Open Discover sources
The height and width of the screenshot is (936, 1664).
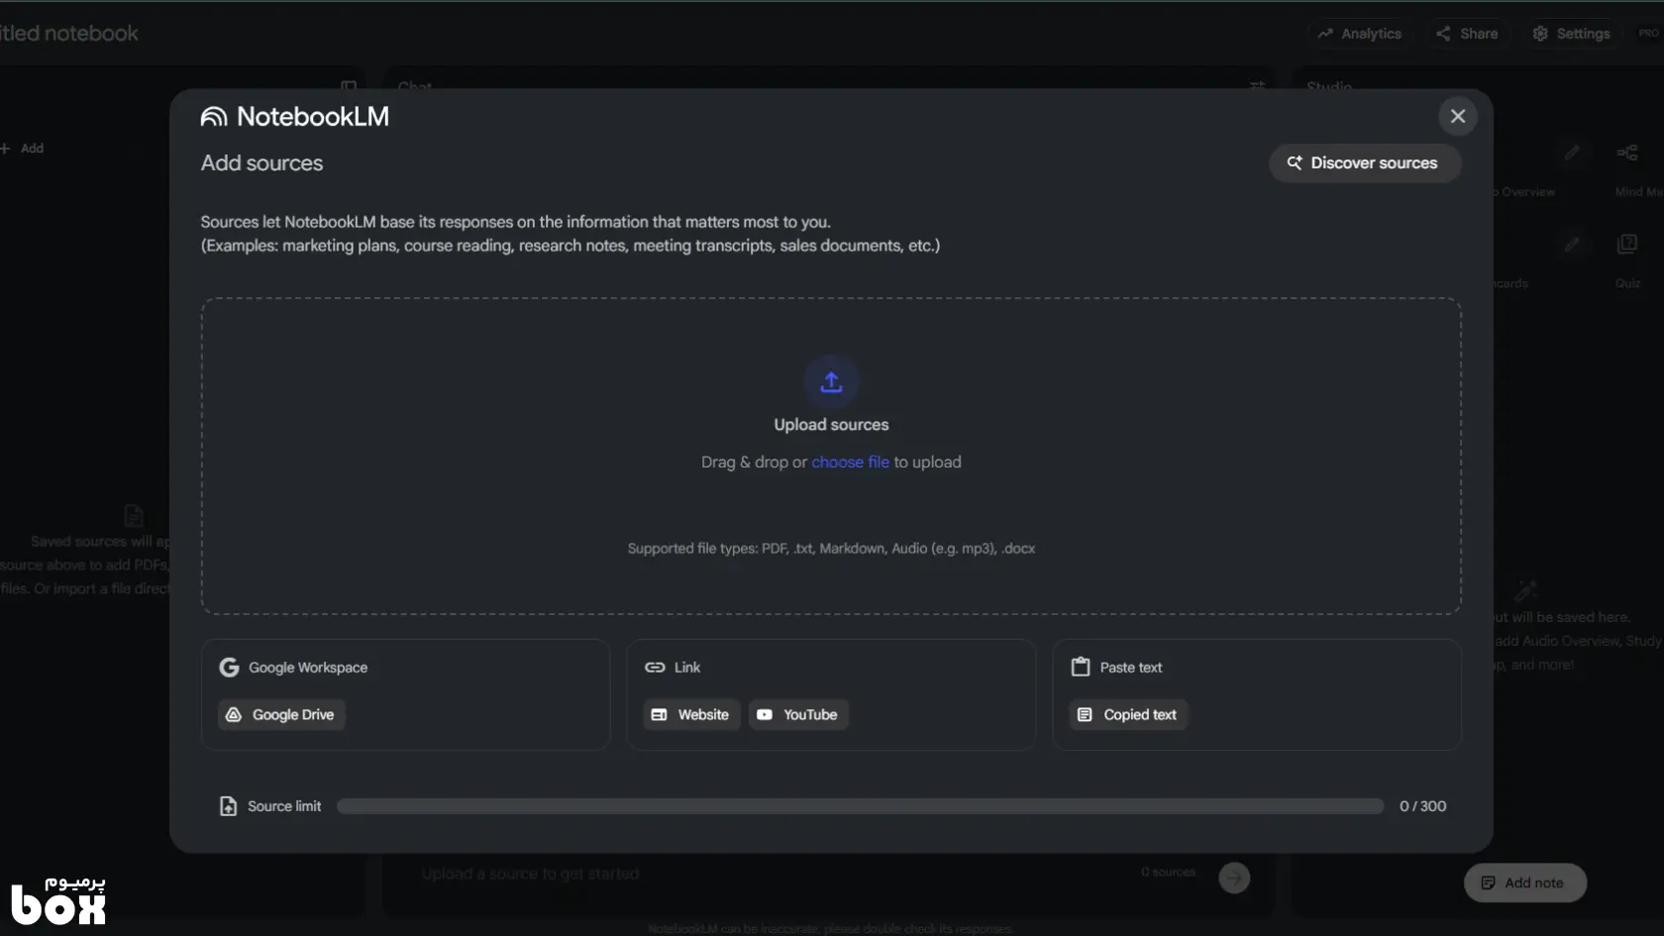coord(1364,163)
